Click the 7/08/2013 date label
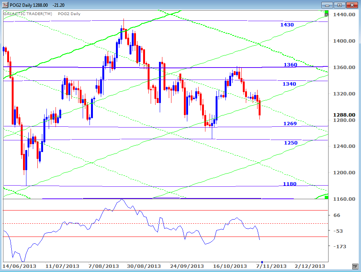 [103, 266]
